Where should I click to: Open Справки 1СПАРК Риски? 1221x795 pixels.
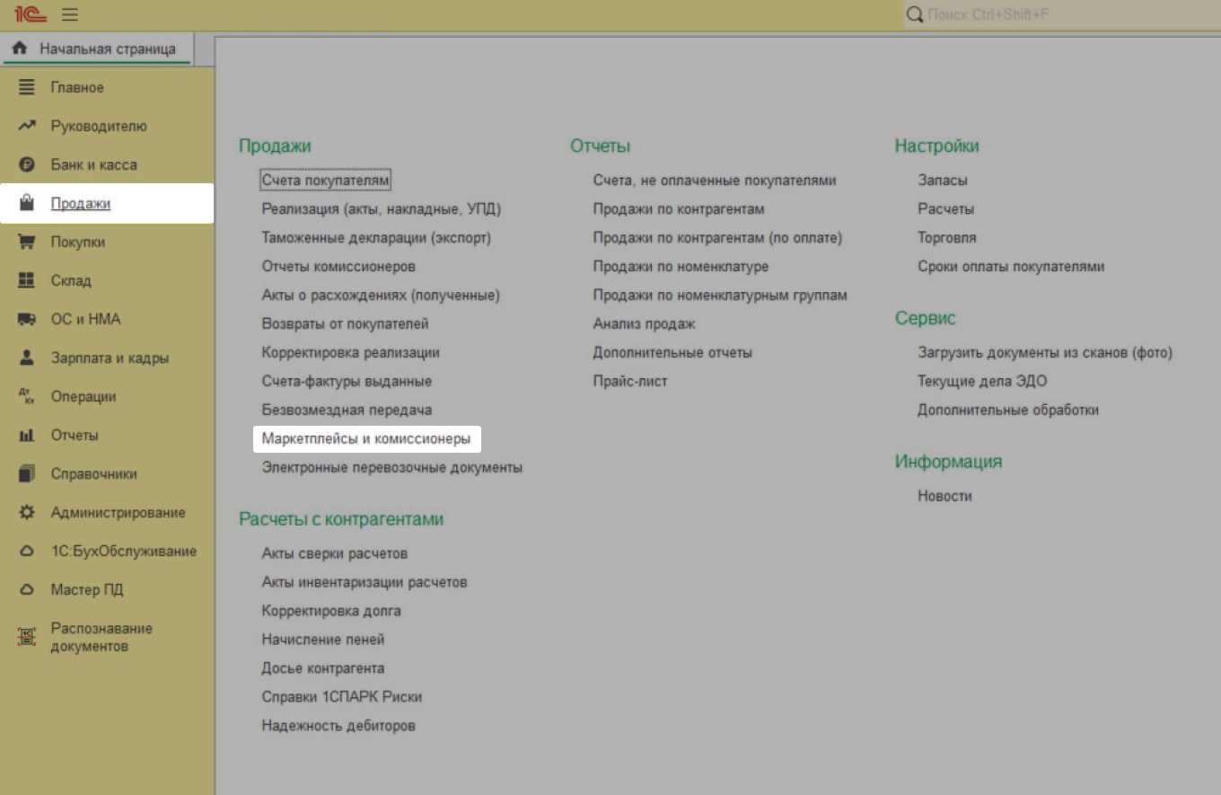[x=342, y=697]
